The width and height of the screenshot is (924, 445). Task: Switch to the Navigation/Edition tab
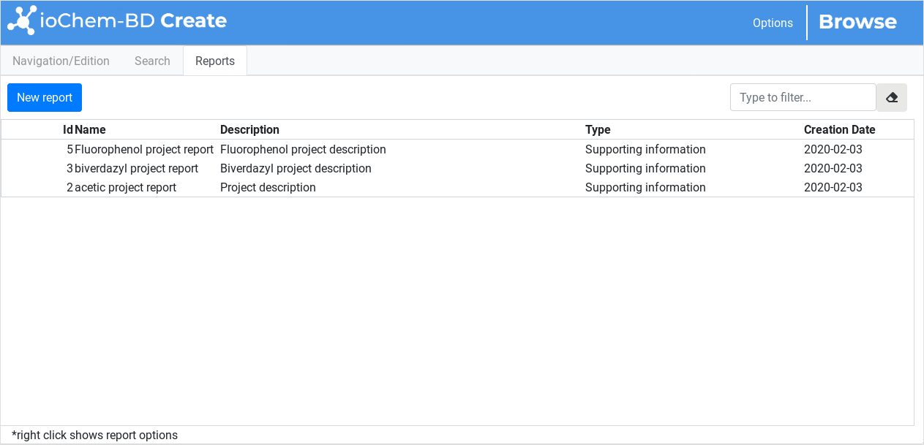tap(61, 61)
